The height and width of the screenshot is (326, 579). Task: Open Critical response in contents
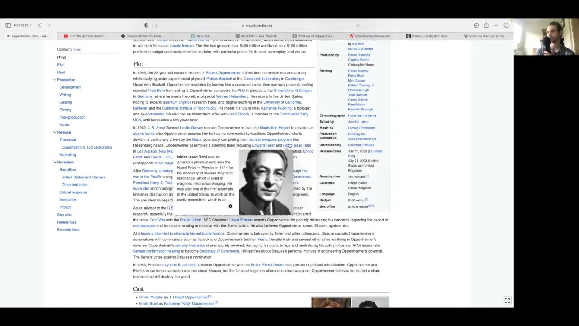(x=73, y=192)
